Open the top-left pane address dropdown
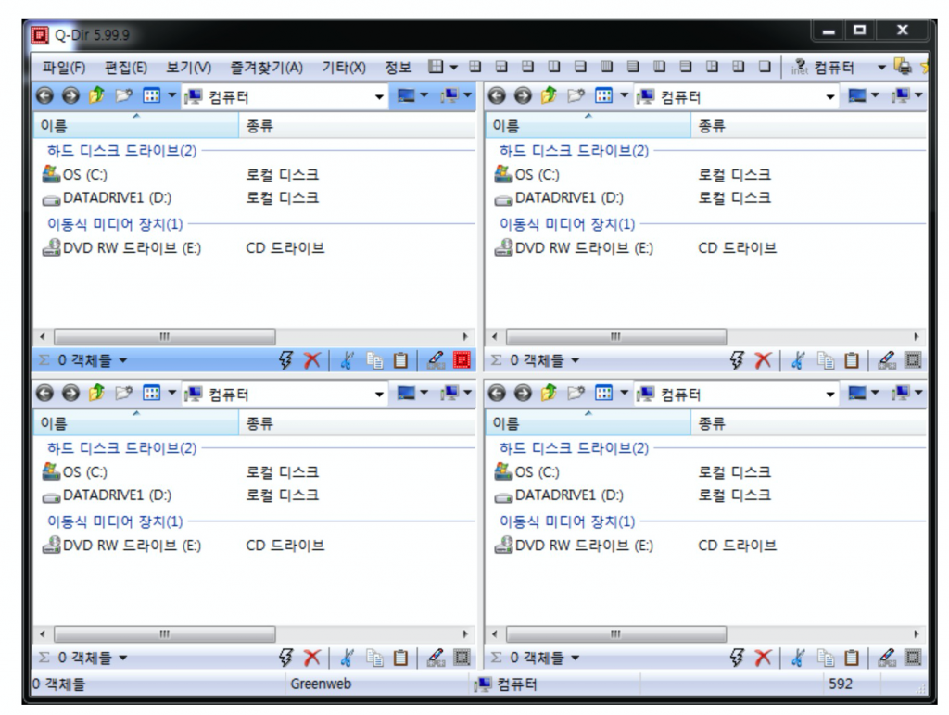 379,97
